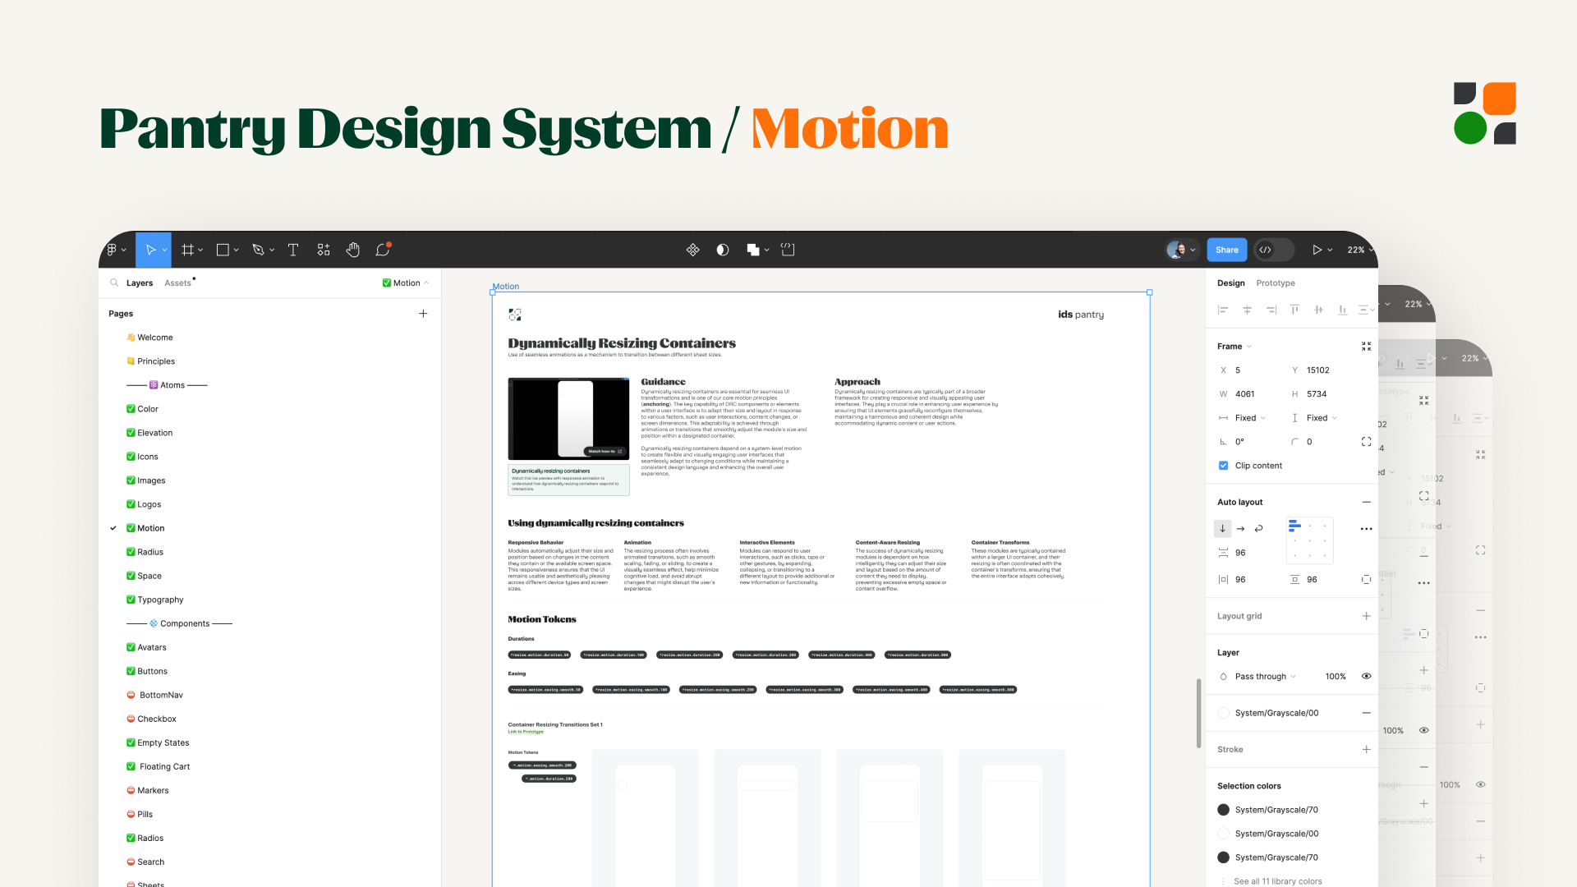
Task: Click the resize to fit icon
Action: click(x=1366, y=347)
